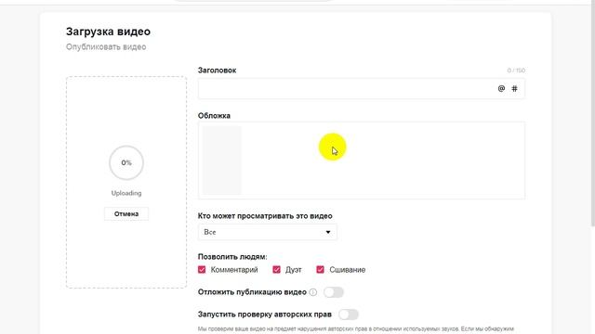The image size is (595, 334).
Task: Open the Кто может просматривать это видео dropdown
Action: pyautogui.click(x=267, y=232)
